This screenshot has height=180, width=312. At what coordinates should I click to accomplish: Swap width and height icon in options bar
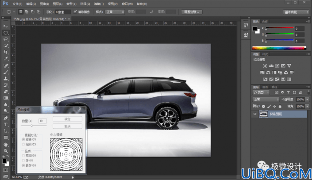point(152,12)
